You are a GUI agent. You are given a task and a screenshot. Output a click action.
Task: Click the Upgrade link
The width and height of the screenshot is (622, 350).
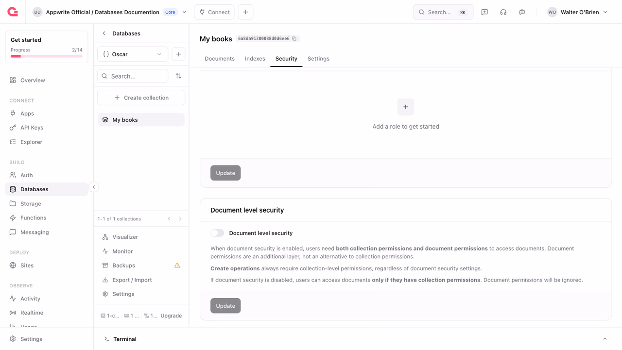(171, 316)
